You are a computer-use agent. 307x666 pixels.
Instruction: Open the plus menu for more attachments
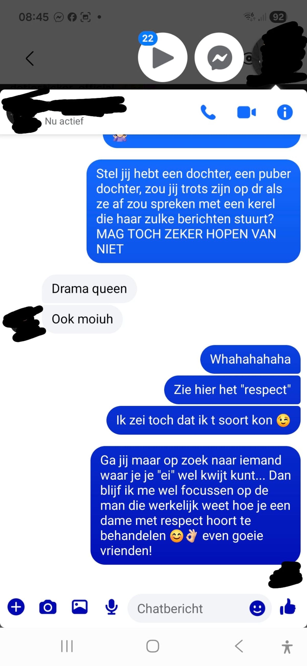pos(16,607)
